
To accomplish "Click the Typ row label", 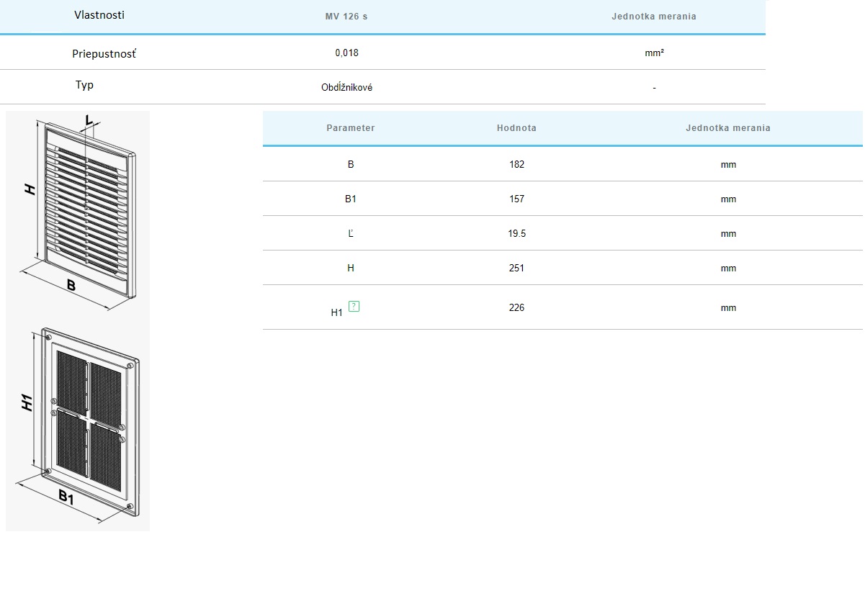I will [x=85, y=85].
